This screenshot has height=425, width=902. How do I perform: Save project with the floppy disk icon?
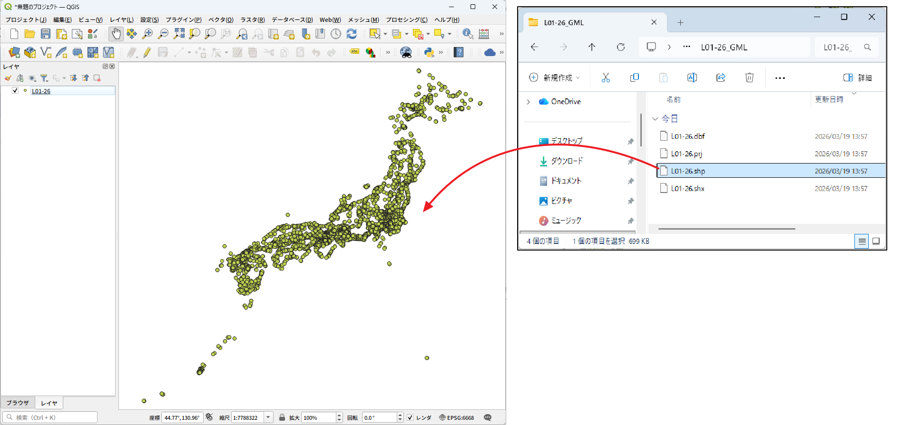(46, 34)
